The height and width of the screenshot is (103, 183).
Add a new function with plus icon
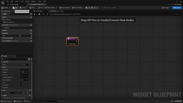(31, 25)
